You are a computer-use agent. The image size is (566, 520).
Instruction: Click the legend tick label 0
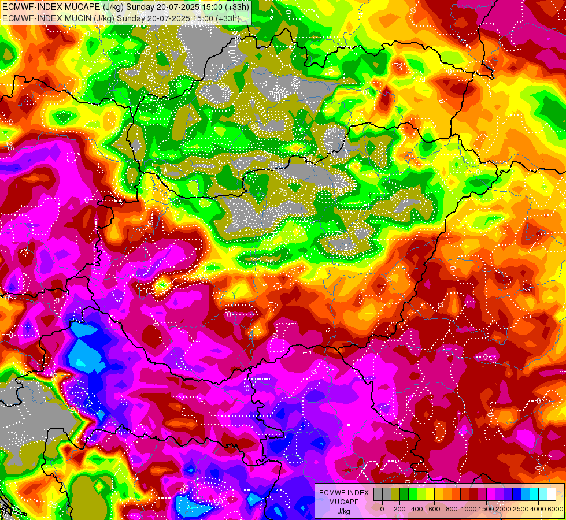coord(382,509)
